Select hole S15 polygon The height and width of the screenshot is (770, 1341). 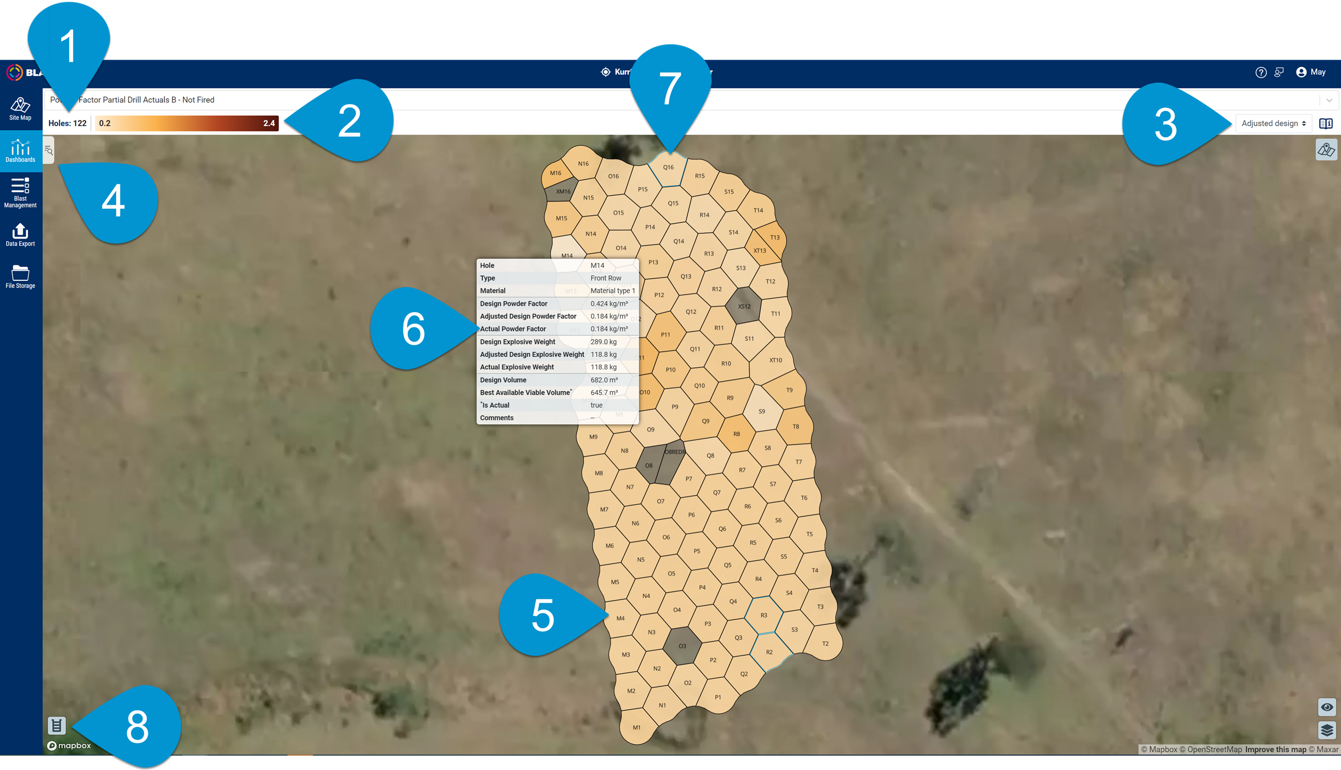729,191
